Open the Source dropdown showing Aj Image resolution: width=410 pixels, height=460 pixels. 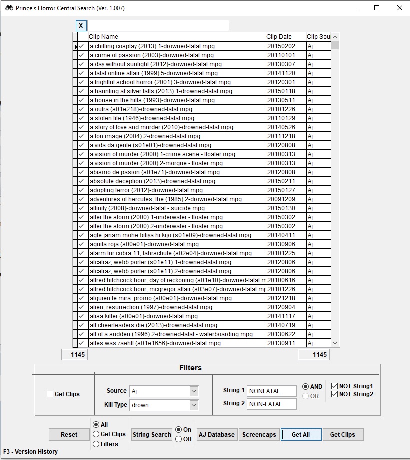click(x=194, y=391)
